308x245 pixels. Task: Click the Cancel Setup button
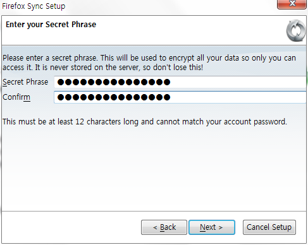[269, 227]
